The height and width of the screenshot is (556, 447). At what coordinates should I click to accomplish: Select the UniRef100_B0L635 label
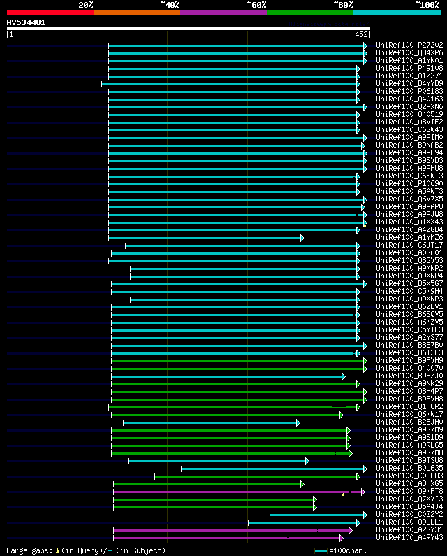(409, 469)
